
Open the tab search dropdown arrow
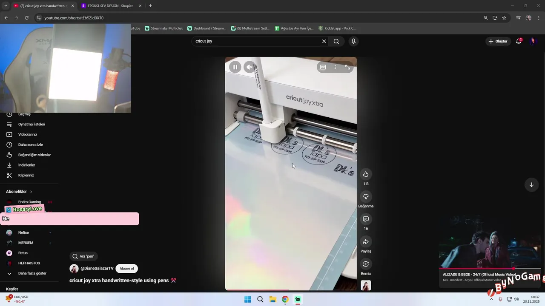(x=6, y=6)
